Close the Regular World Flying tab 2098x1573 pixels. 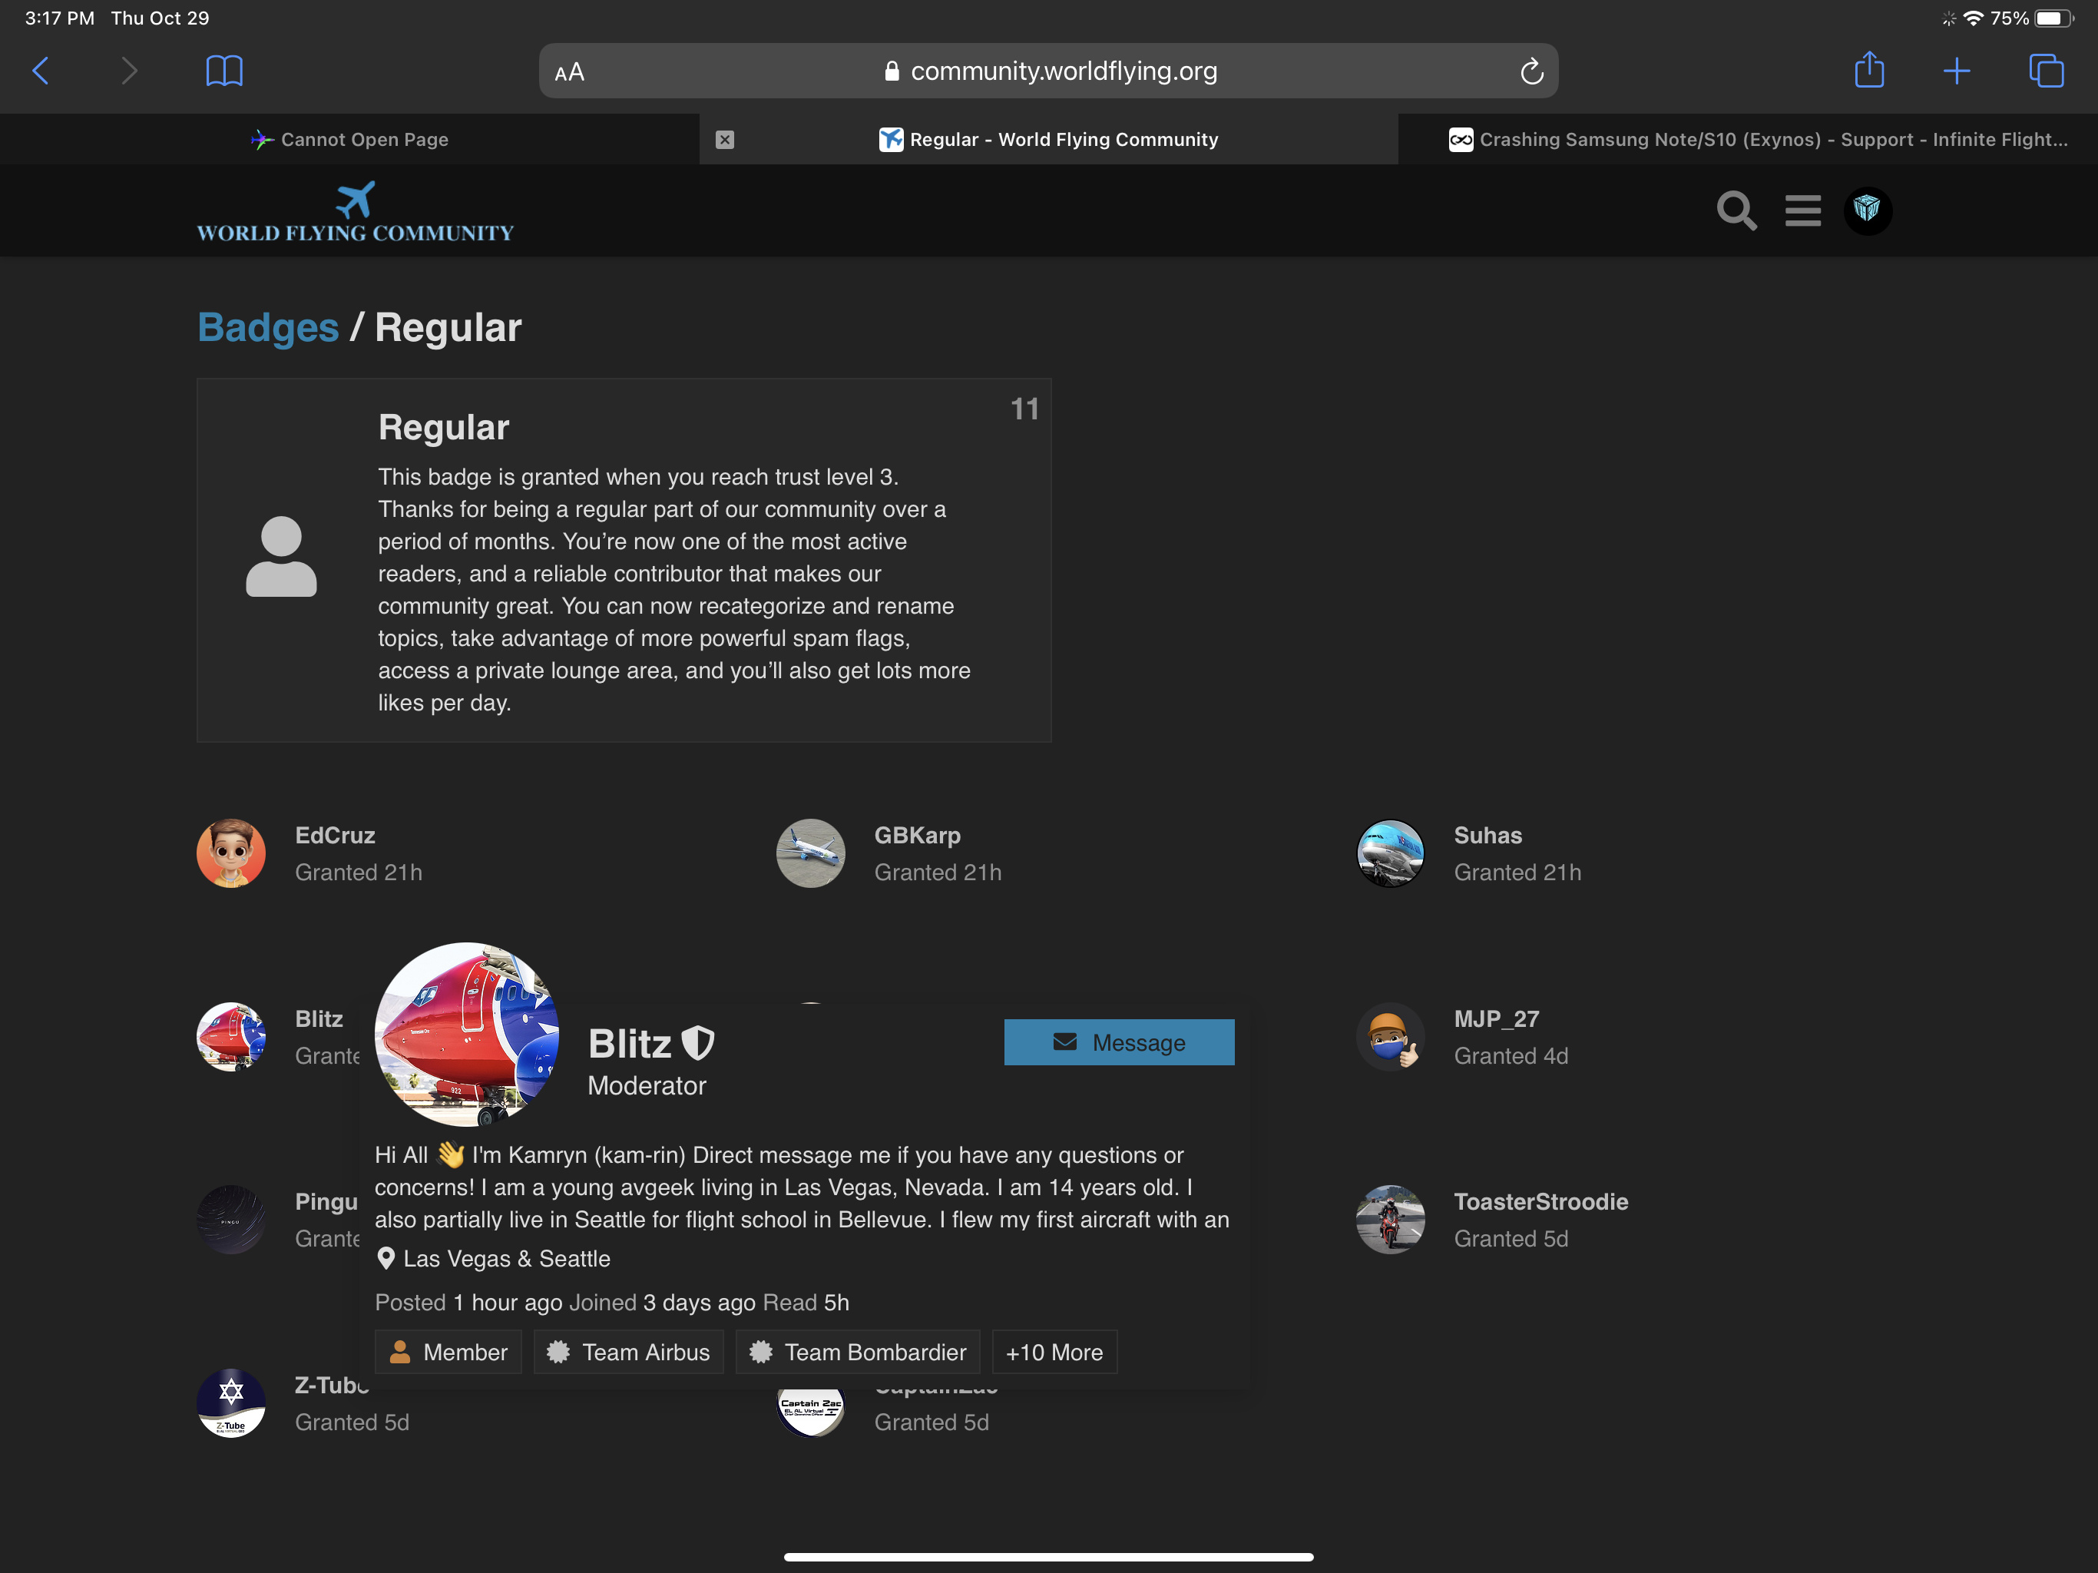(x=725, y=140)
